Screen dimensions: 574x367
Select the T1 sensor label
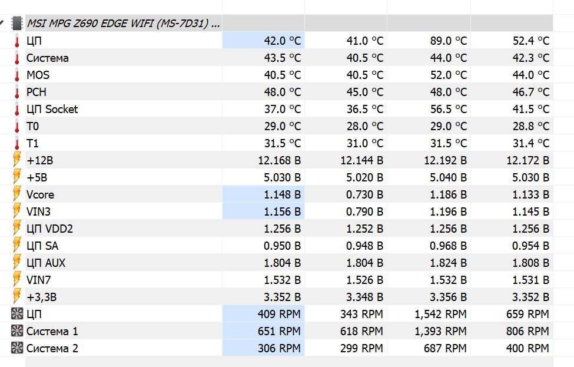(x=33, y=143)
